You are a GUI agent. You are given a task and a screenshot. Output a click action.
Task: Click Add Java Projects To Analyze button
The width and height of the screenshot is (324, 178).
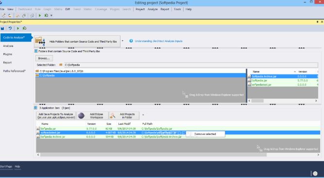click(56, 116)
